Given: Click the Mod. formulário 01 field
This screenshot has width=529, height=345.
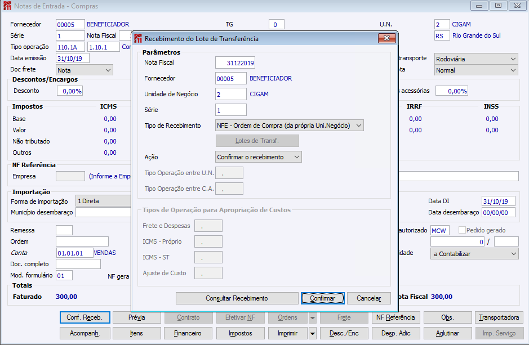Looking at the screenshot, I should pyautogui.click(x=64, y=276).
